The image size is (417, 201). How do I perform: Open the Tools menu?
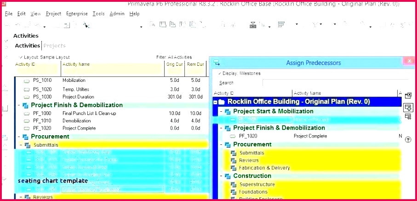(98, 14)
